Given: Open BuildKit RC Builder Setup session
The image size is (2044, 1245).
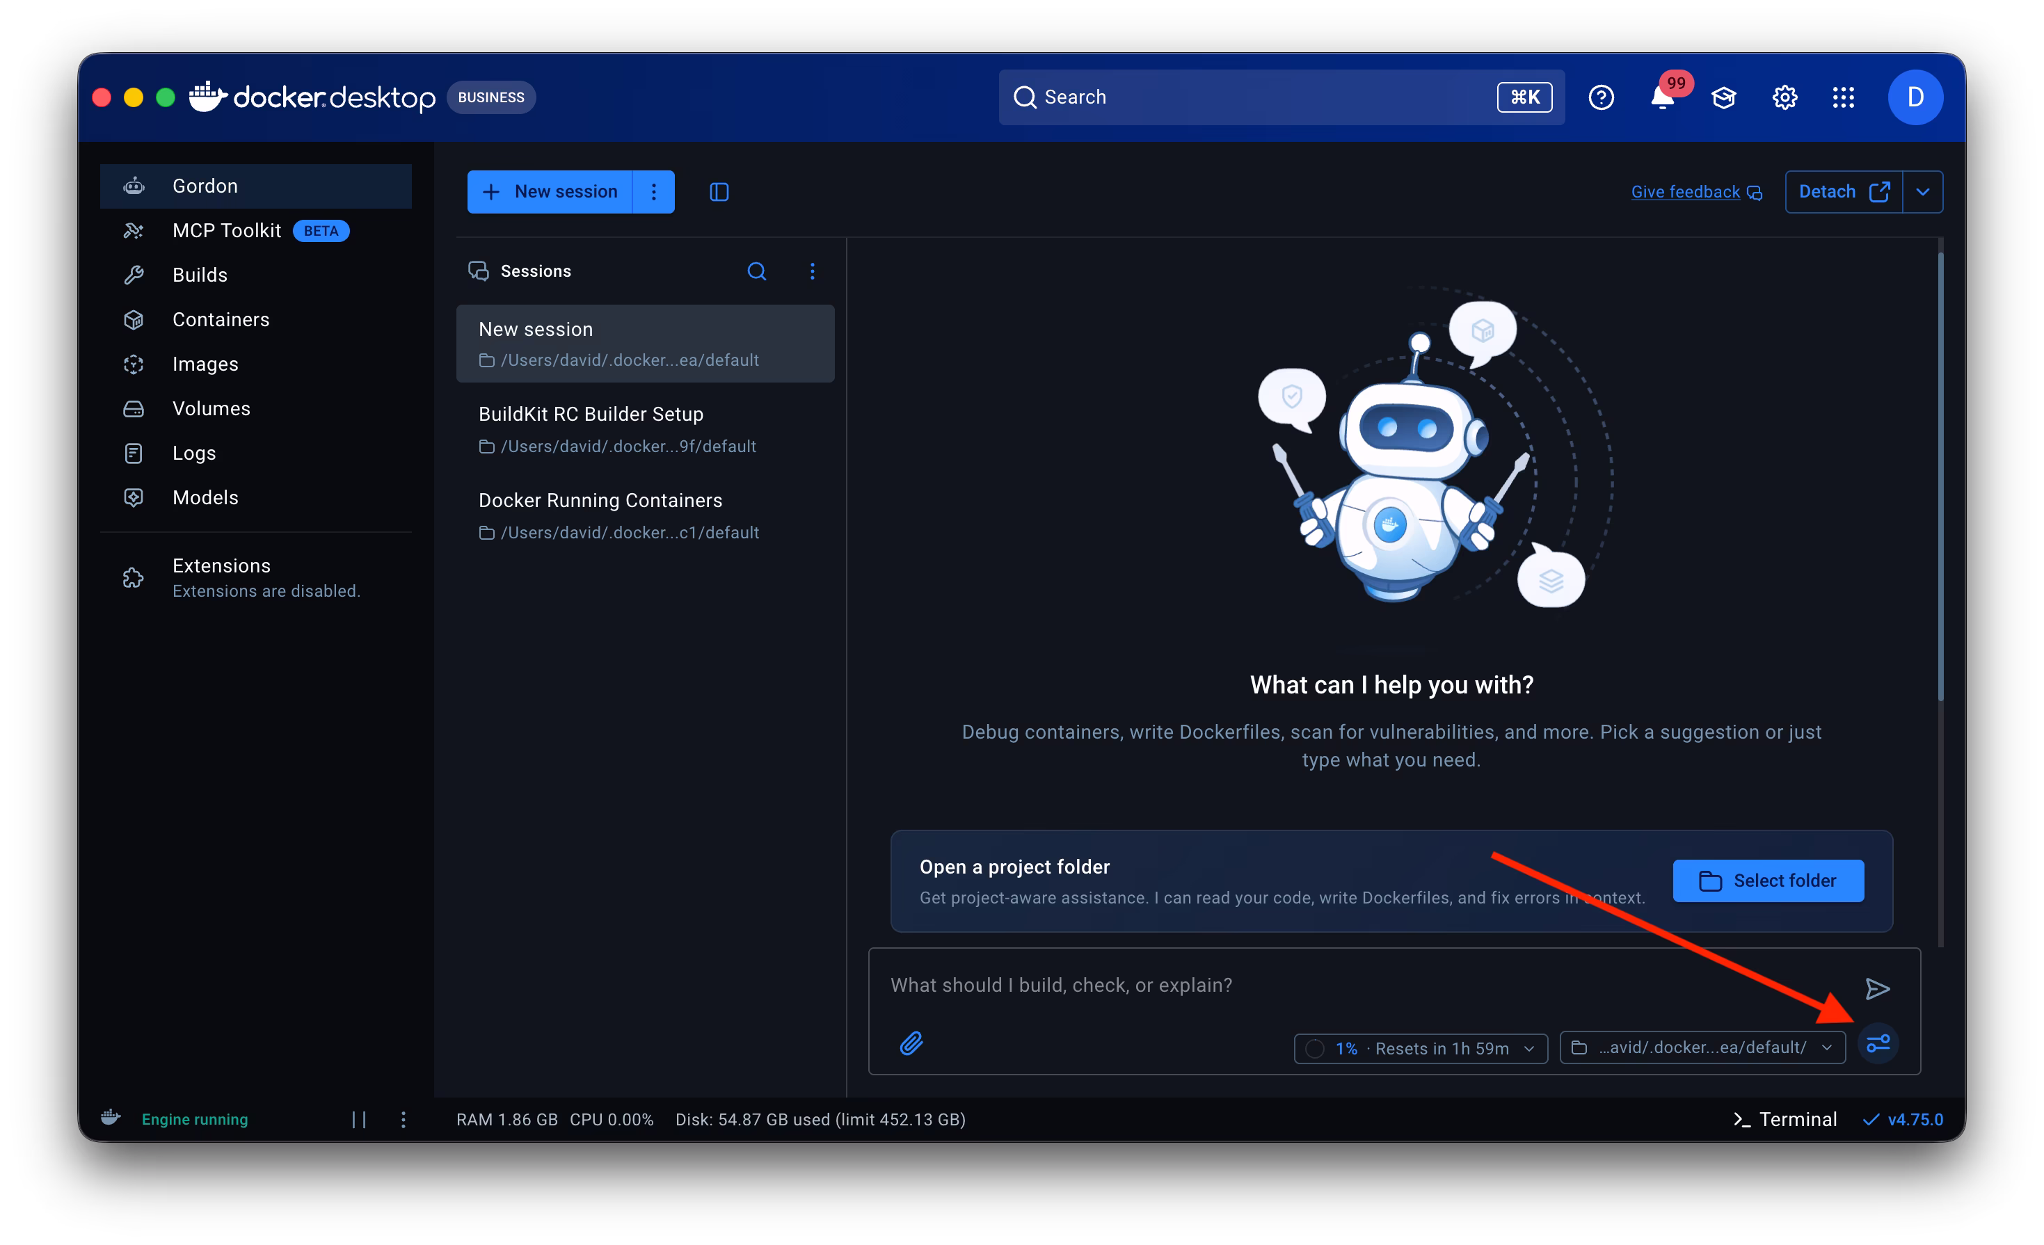Looking at the screenshot, I should tap(646, 430).
